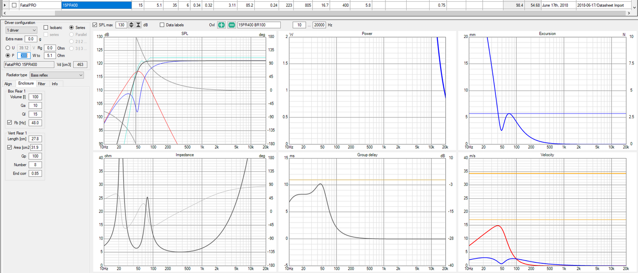Screen dimensions: 638x273
Task: Adjust SPL max with up/down arrows icon
Action: (131, 25)
